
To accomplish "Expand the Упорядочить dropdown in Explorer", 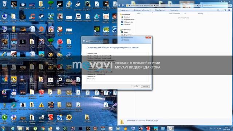I will tap(125, 10).
